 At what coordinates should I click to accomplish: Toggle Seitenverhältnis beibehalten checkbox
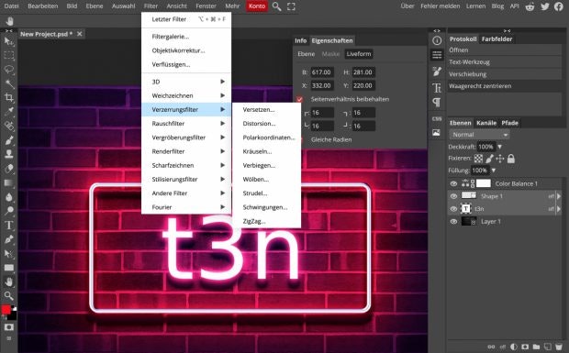(299, 99)
